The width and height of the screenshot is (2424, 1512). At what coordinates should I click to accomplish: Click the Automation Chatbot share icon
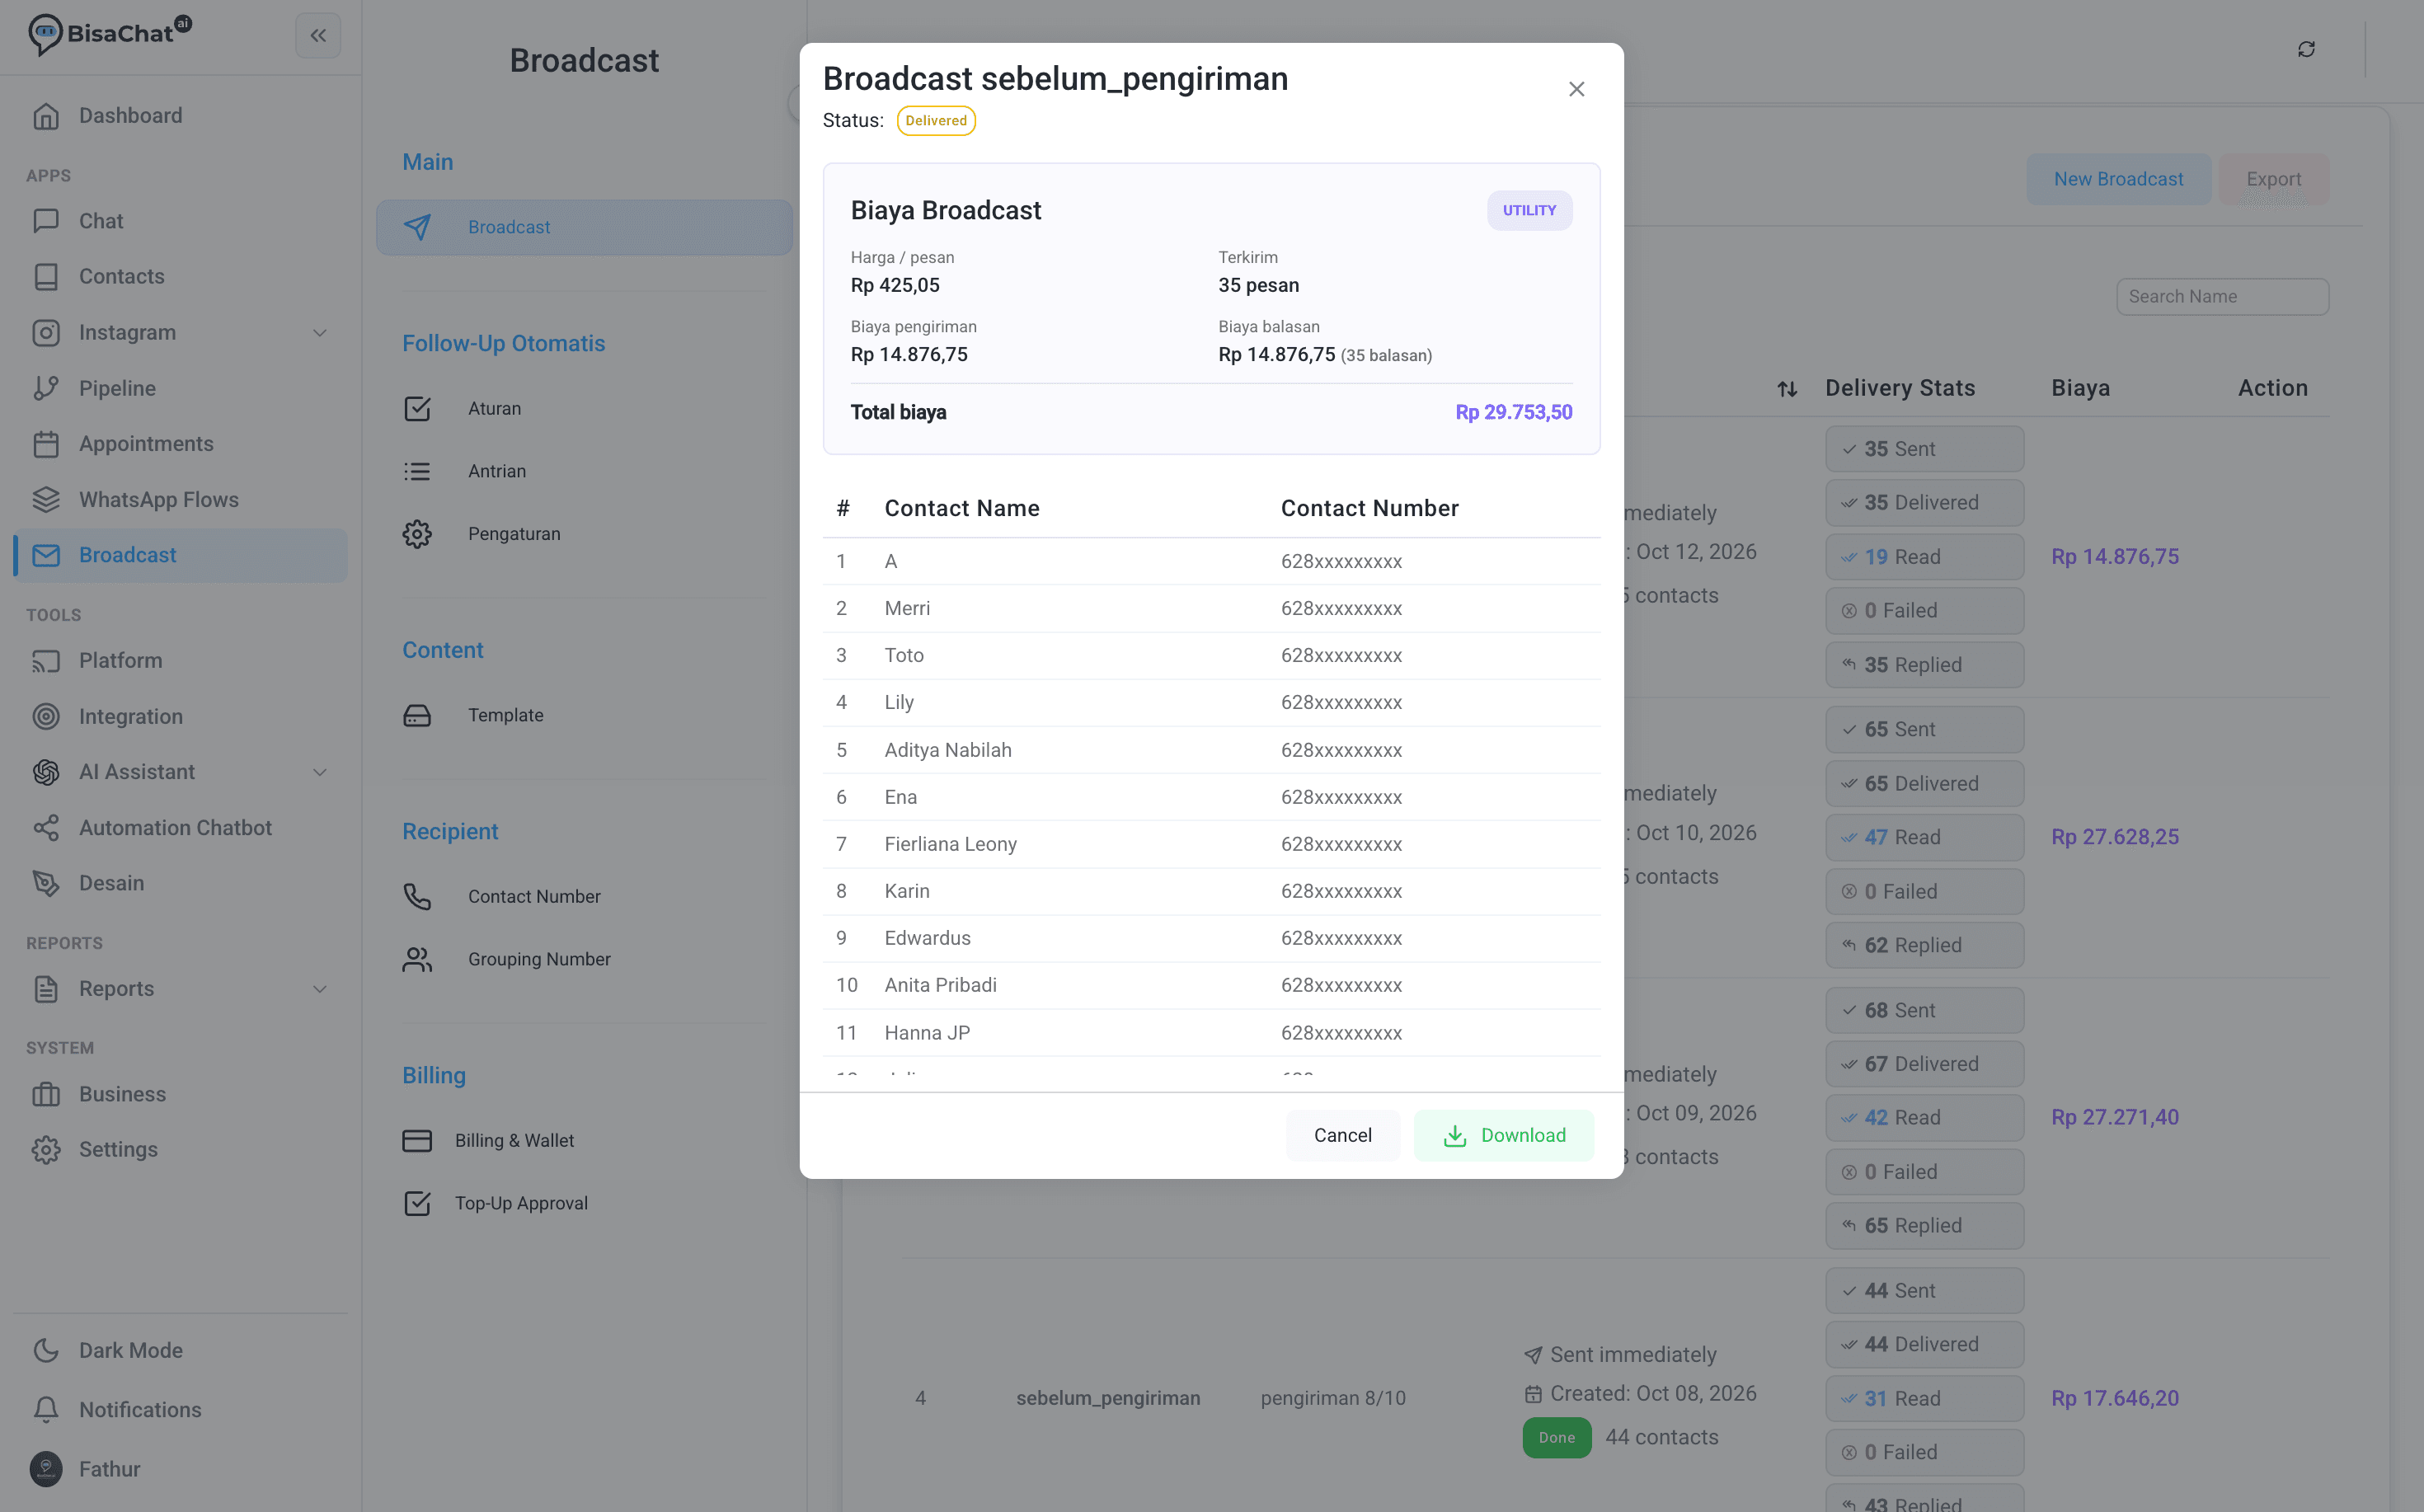(46, 828)
